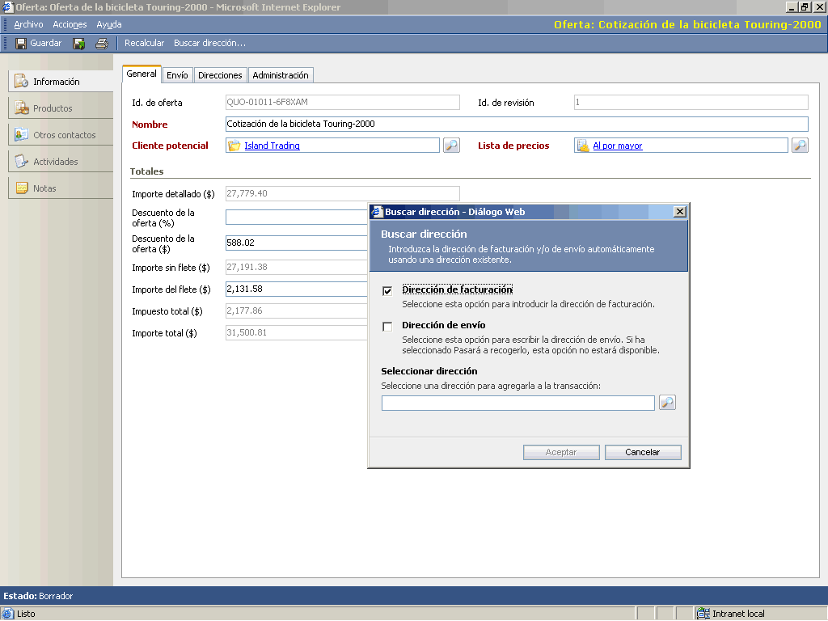Click the Listo status bar text
828x621 pixels.
tap(26, 614)
